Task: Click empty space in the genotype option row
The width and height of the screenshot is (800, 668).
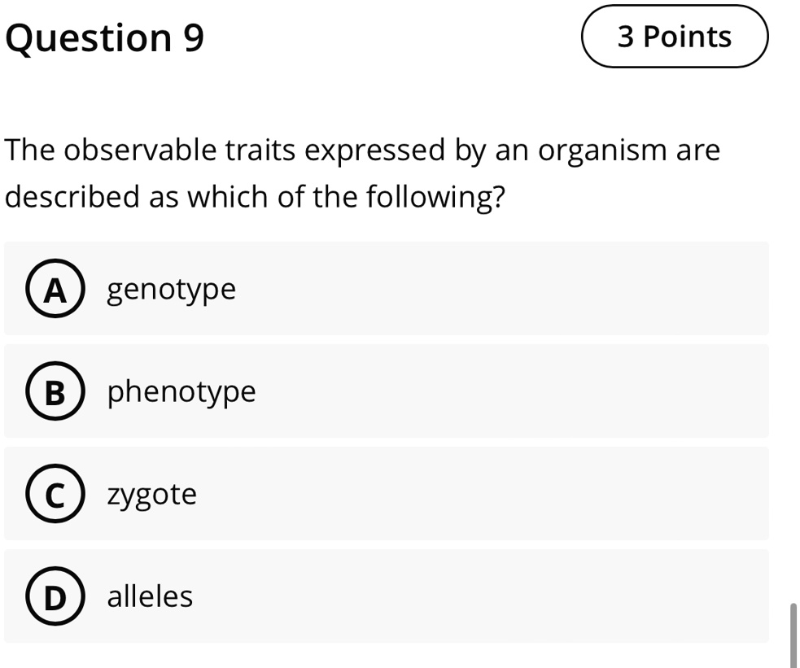Action: pos(500,289)
